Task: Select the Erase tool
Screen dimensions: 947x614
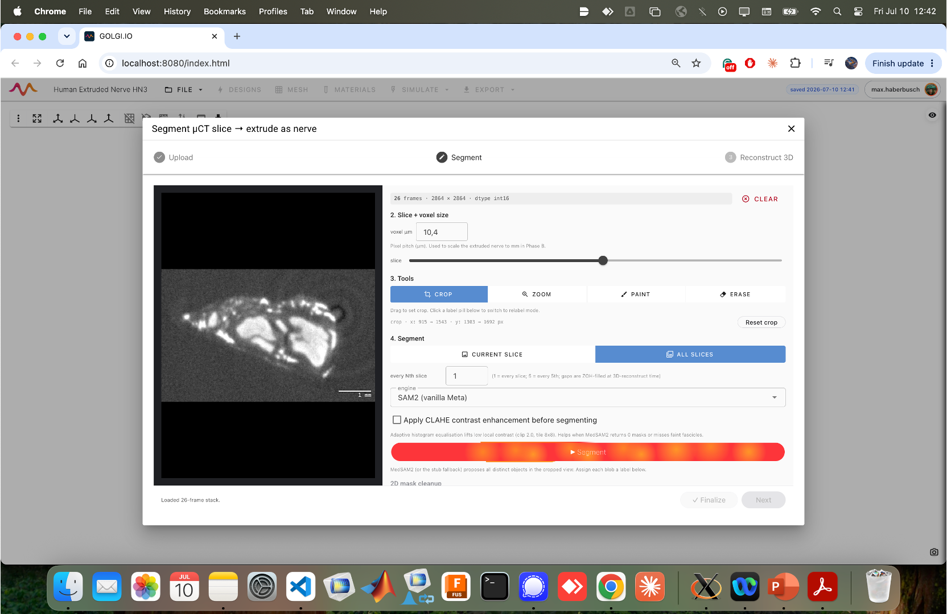Action: (735, 294)
